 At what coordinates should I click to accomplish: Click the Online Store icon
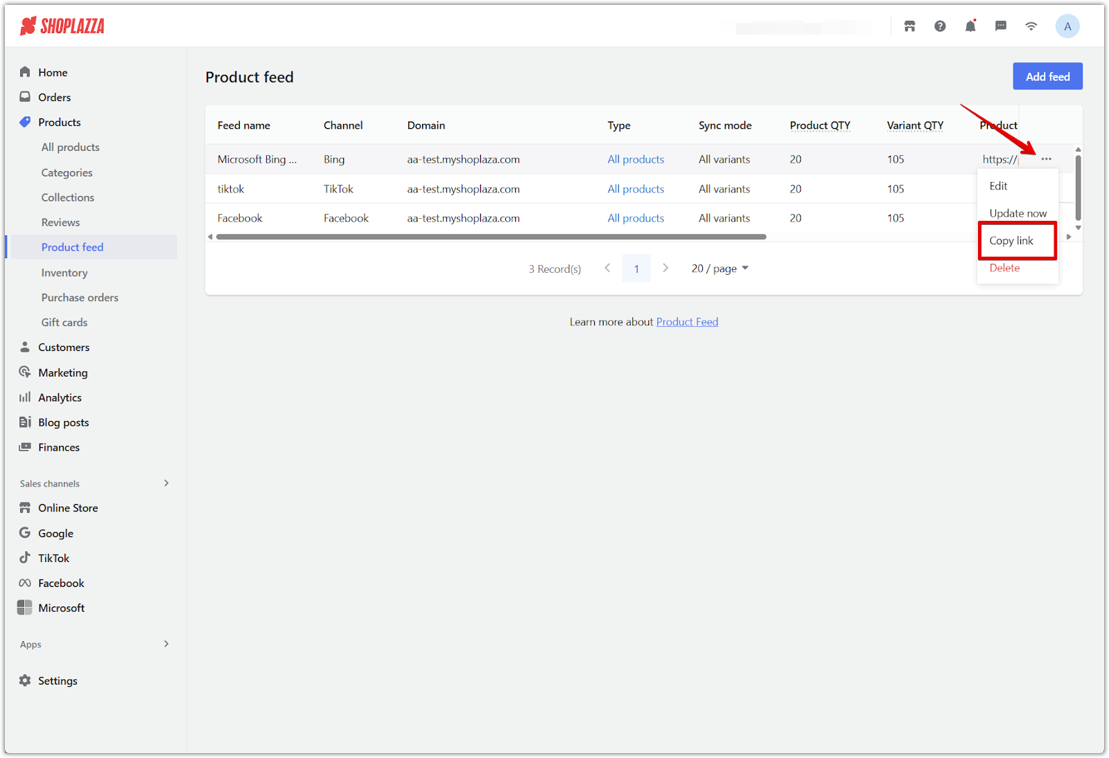click(x=25, y=507)
